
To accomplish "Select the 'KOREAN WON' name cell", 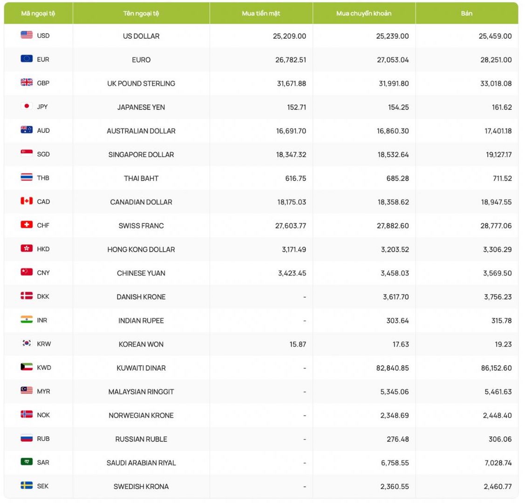I will click(x=141, y=345).
